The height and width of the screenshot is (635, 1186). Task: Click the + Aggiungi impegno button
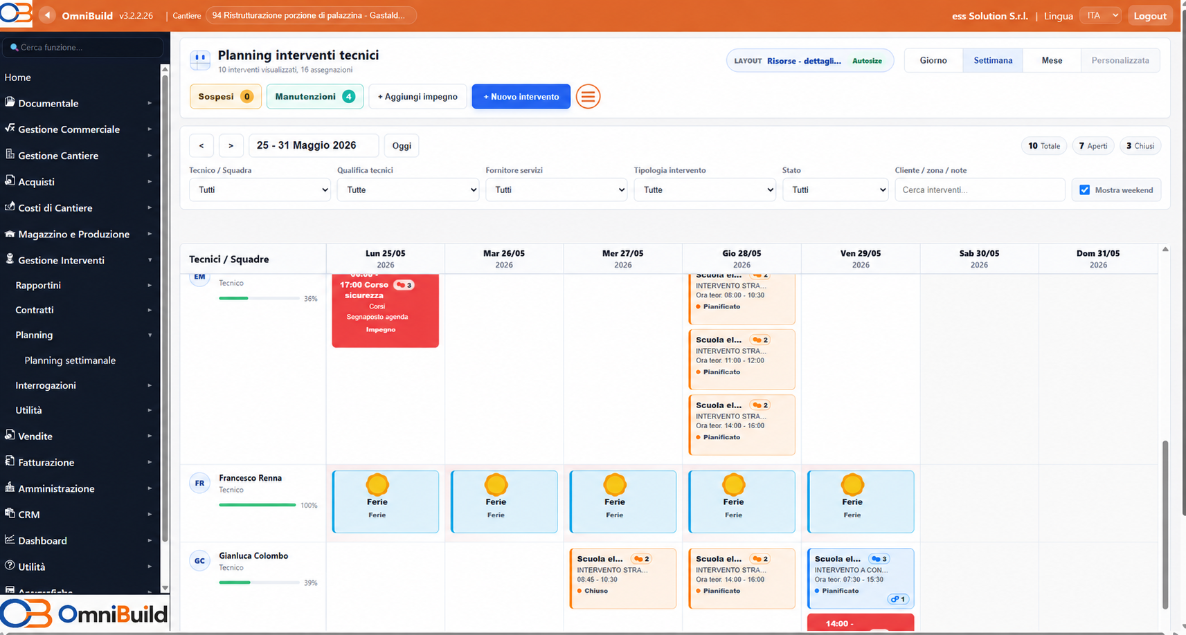(x=417, y=96)
